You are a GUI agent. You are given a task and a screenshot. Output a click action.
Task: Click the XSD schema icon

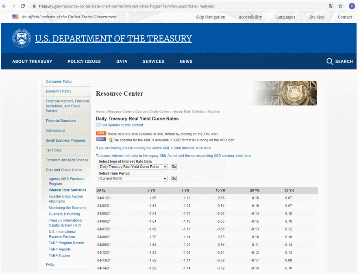101,139
